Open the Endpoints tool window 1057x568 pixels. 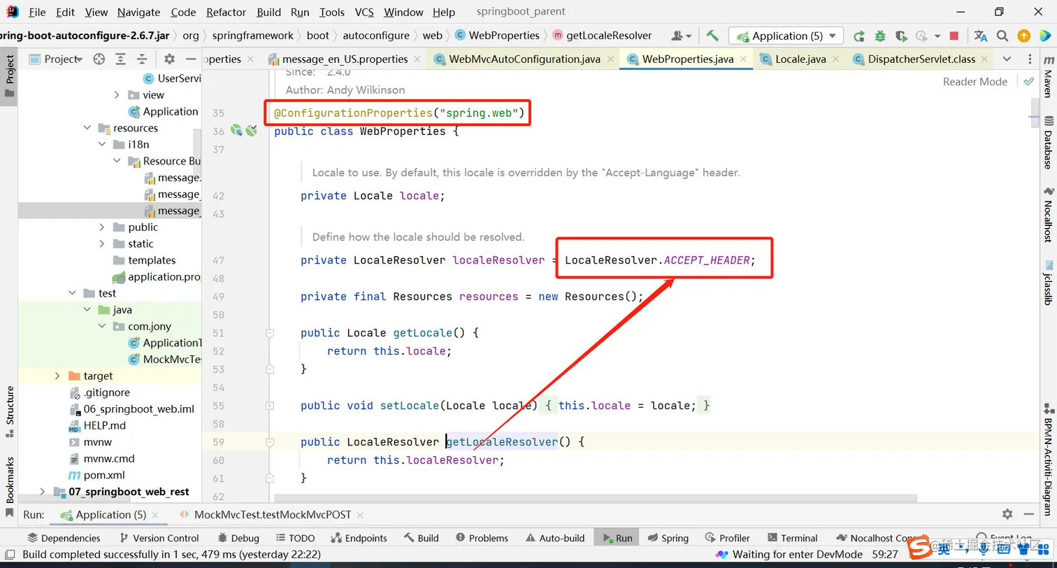(x=359, y=538)
